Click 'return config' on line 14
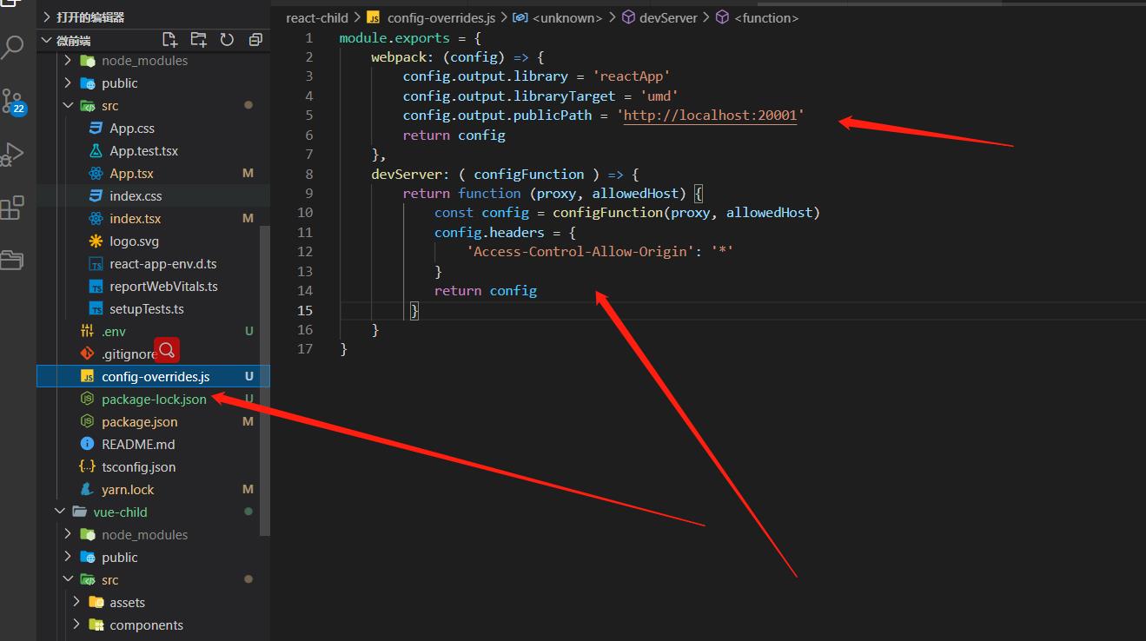This screenshot has width=1146, height=641. click(x=486, y=291)
